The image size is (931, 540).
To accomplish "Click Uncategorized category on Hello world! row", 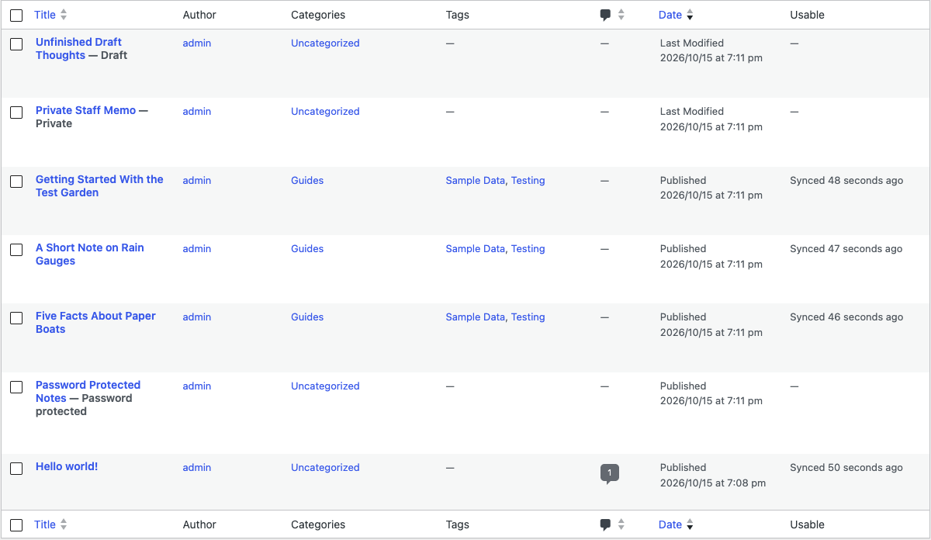I will coord(325,467).
